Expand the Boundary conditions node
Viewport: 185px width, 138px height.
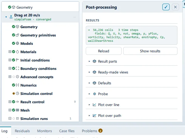[10, 68]
